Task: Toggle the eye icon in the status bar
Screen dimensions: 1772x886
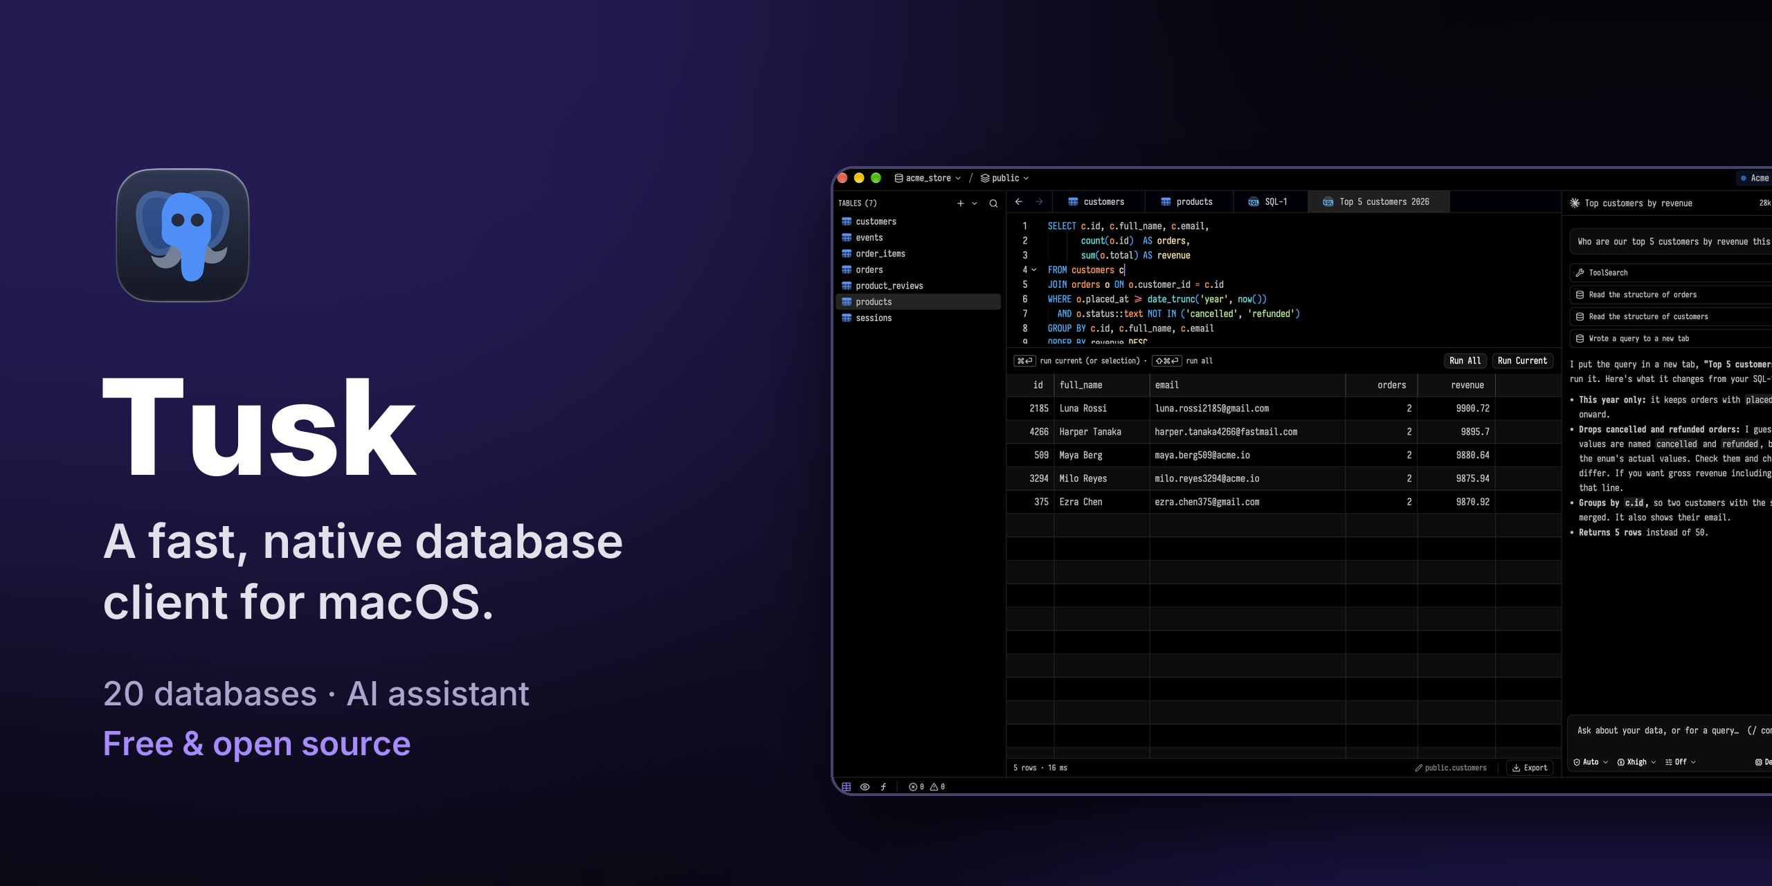Action: coord(865,787)
